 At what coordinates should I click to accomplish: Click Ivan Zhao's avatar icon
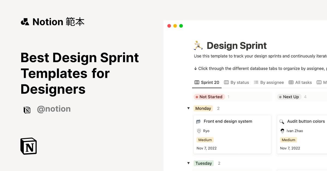tap(282, 131)
